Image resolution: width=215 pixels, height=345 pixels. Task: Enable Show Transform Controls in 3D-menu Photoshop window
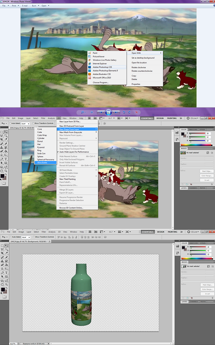tap(33, 123)
